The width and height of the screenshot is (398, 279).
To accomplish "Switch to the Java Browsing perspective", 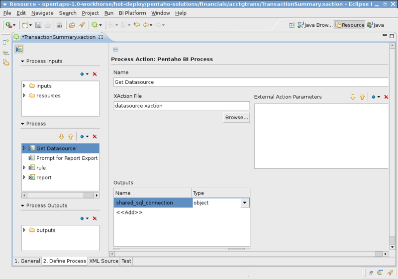I will coord(315,25).
